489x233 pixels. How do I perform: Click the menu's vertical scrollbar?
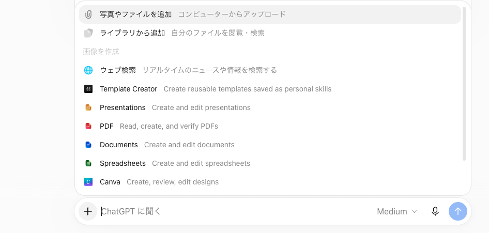(464, 84)
